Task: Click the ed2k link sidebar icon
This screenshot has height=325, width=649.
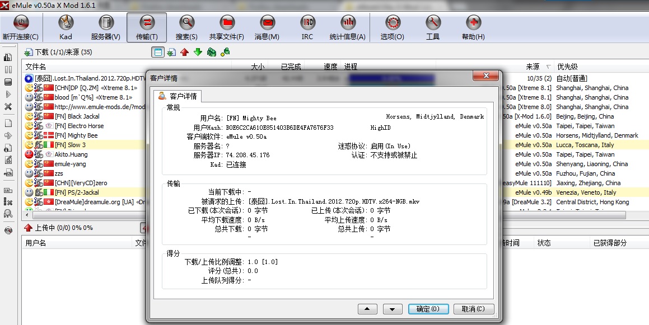Action: point(8,173)
